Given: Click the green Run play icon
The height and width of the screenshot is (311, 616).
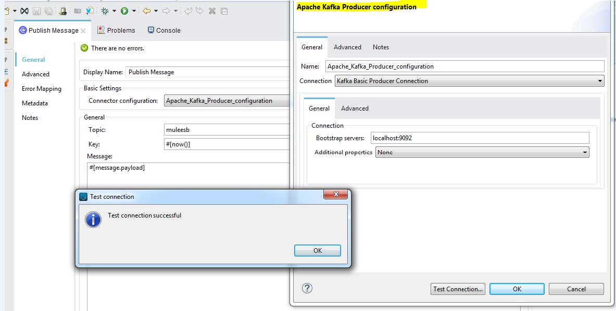Looking at the screenshot, I should [x=124, y=11].
